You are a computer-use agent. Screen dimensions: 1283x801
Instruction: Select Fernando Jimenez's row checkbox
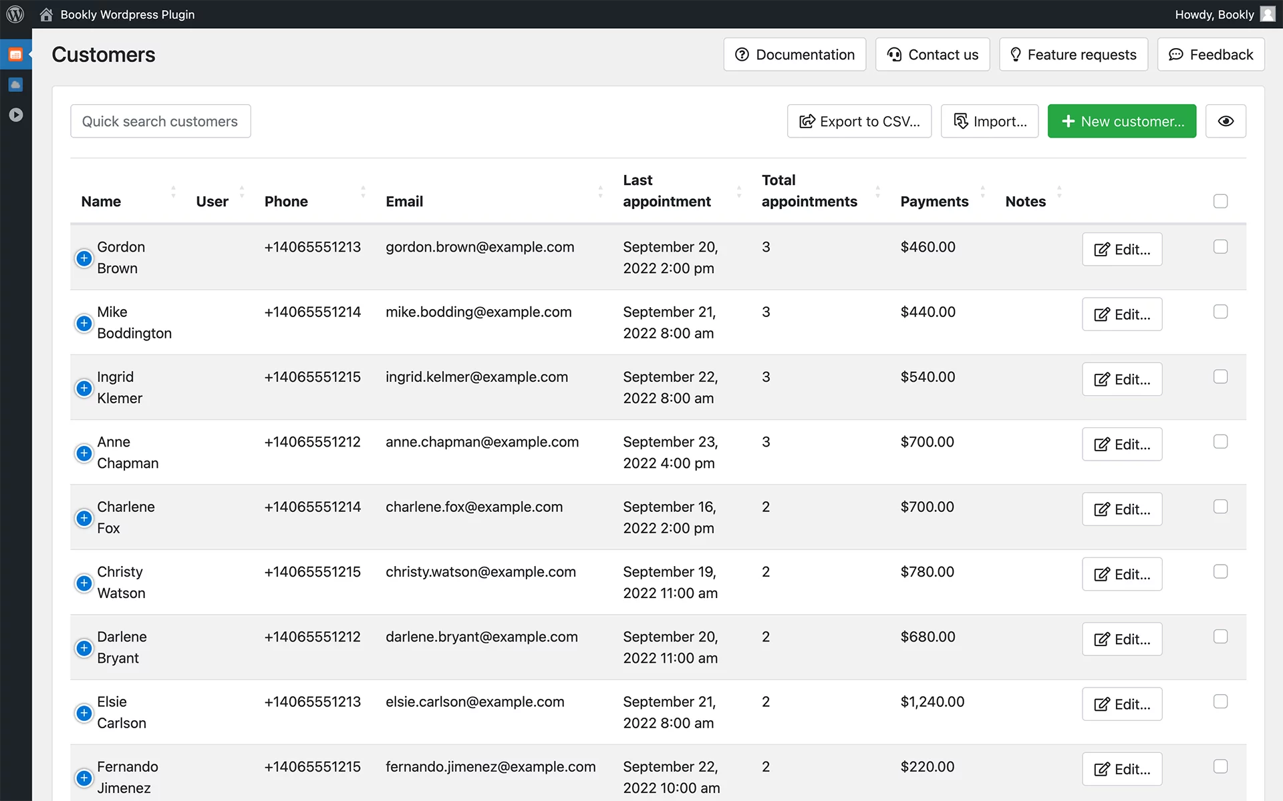coord(1220,766)
